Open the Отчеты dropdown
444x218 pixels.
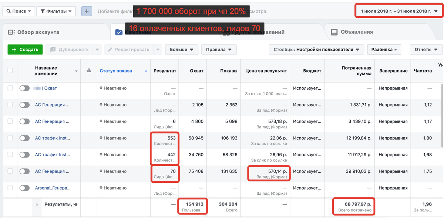click(426, 50)
